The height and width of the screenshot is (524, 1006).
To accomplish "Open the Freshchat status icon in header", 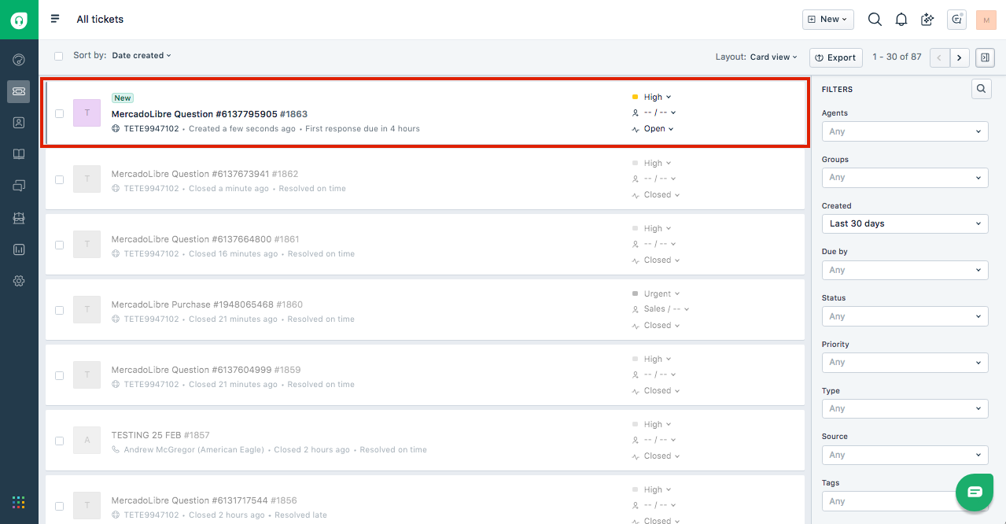I will (956, 20).
